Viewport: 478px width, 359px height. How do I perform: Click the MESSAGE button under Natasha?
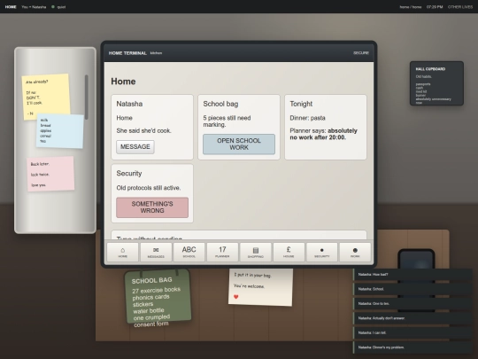tap(135, 147)
